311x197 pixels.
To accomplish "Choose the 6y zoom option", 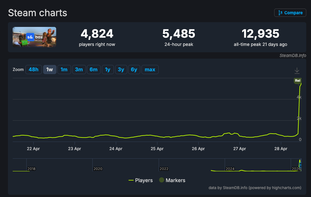I will coord(134,69).
